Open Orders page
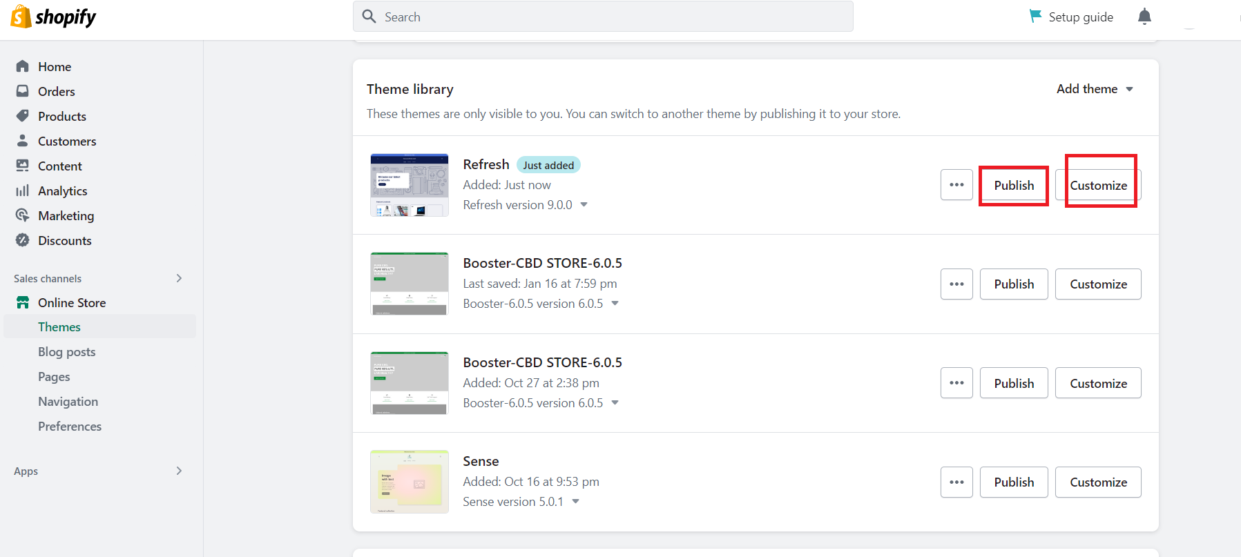Image resolution: width=1241 pixels, height=557 pixels. (x=57, y=92)
